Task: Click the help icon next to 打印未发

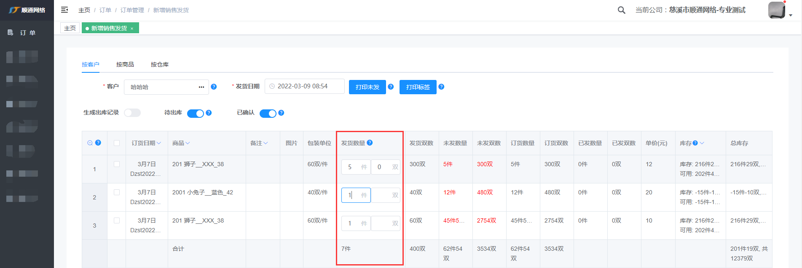Action: pos(391,87)
